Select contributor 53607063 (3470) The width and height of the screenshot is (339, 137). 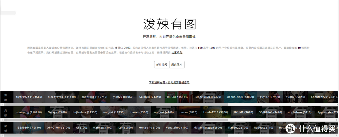271,112
